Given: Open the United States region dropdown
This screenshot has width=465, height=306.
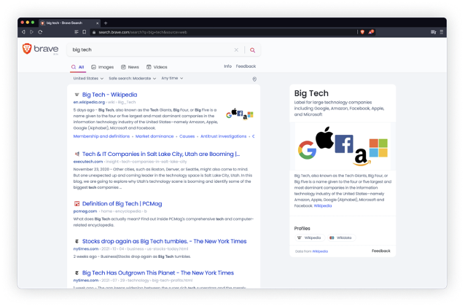Looking at the screenshot, I should (x=88, y=79).
